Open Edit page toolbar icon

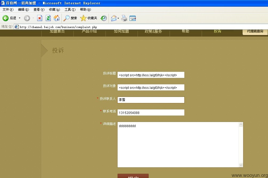[x=133, y=18]
